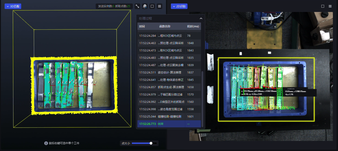Select the 碰撞检测-碰撞检测 row
338x151 pixels.
[169, 117]
